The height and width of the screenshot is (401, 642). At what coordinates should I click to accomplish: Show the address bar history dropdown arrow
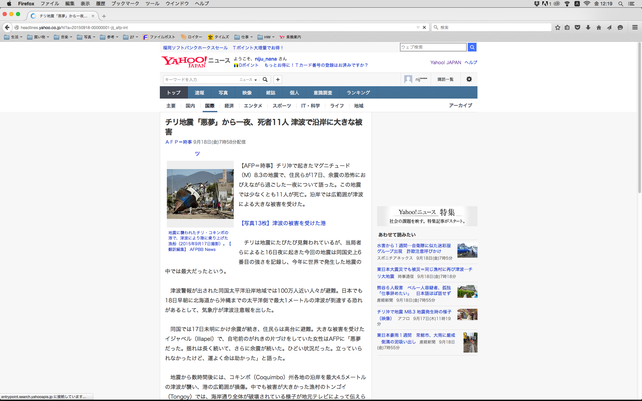tap(418, 27)
